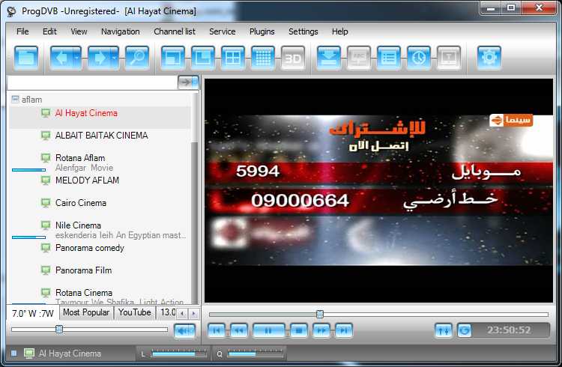
Task: Click the 23:50:52 time display
Action: (509, 330)
